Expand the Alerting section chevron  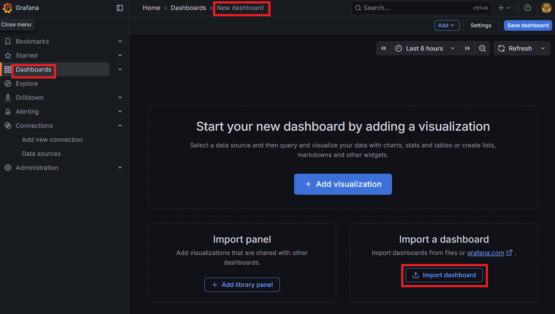(x=120, y=111)
